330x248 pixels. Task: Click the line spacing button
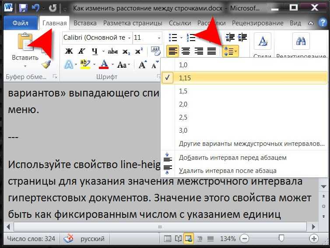(x=230, y=51)
